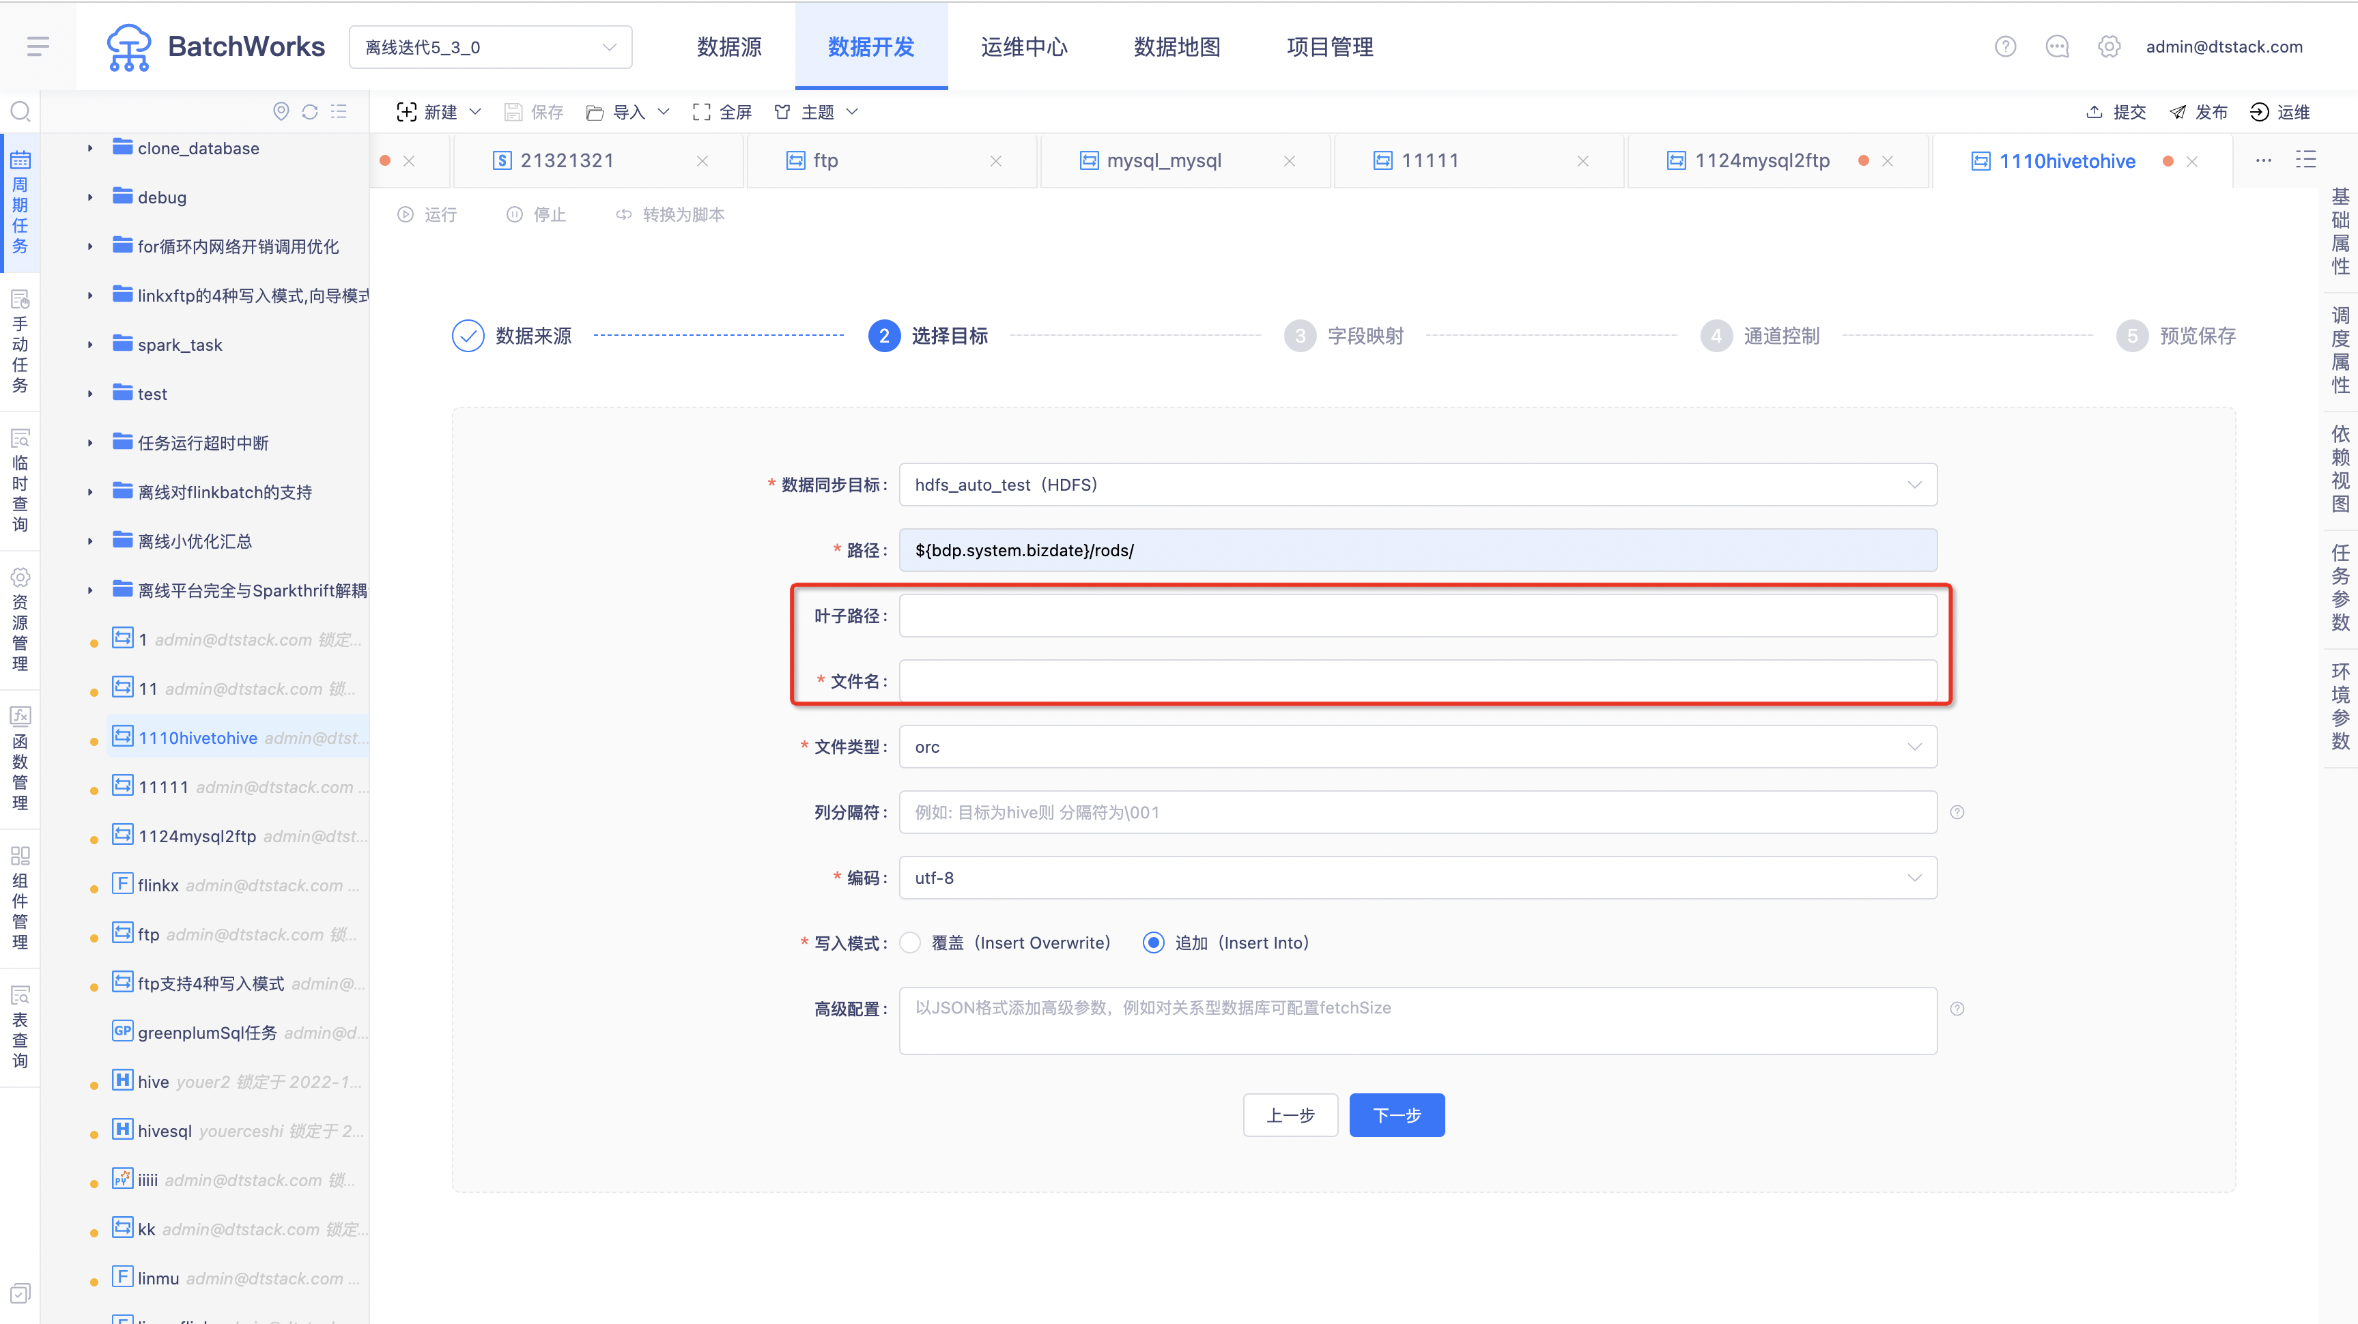Click the locate pin icon above tree
2358x1324 pixels.
(281, 112)
